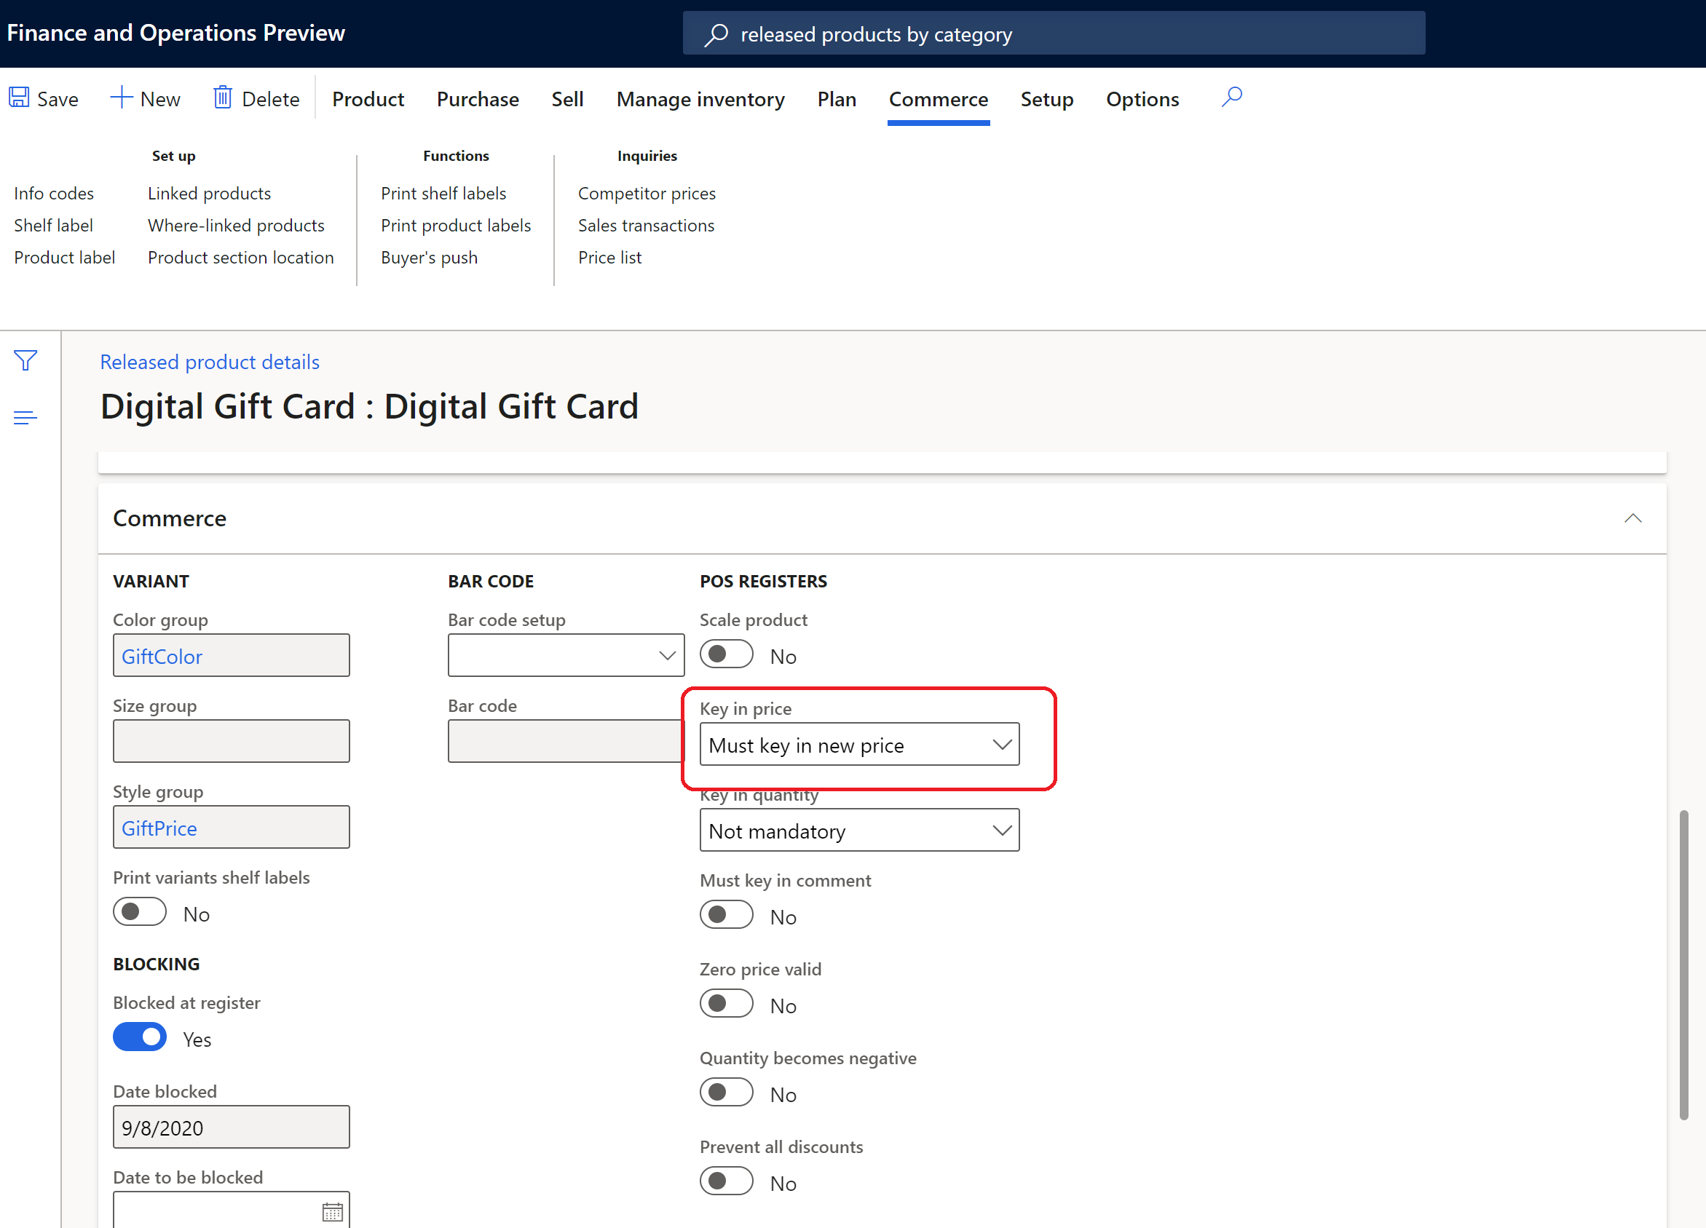Screen dimensions: 1706x1228
Task: Toggle the Must key in comment switch
Action: pyautogui.click(x=727, y=914)
